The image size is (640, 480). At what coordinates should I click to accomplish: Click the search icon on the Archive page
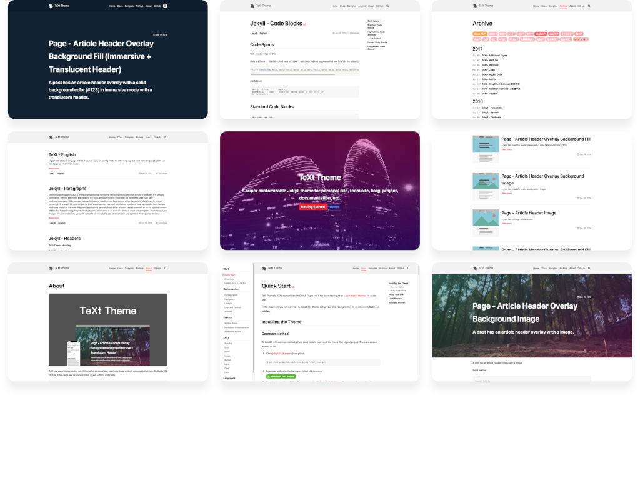tap(589, 6)
